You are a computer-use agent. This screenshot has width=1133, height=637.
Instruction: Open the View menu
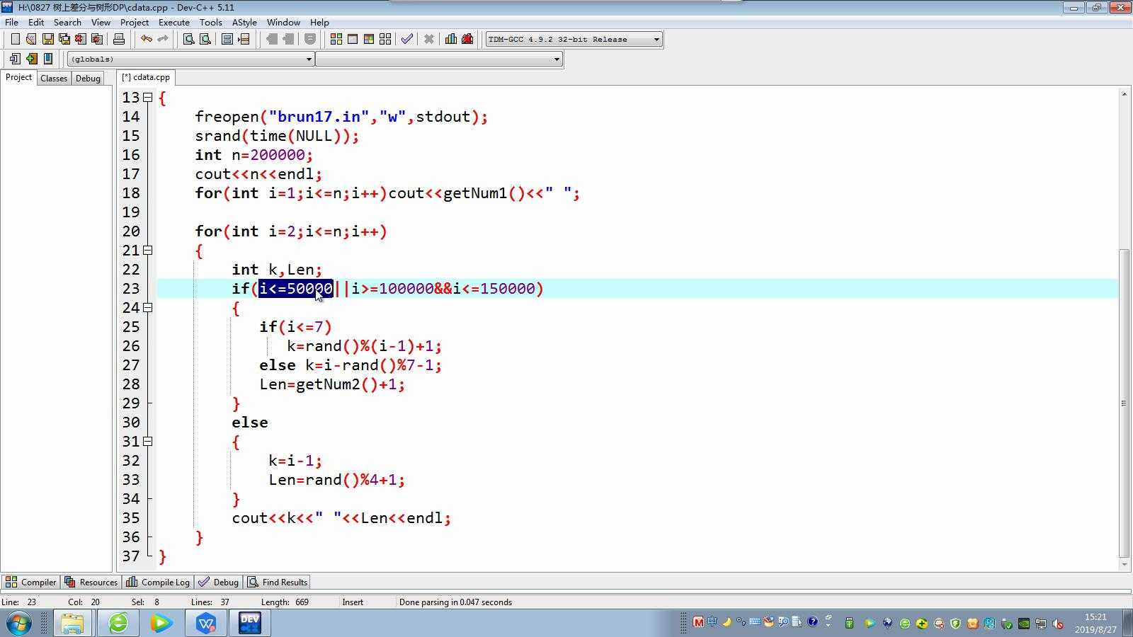tap(101, 22)
